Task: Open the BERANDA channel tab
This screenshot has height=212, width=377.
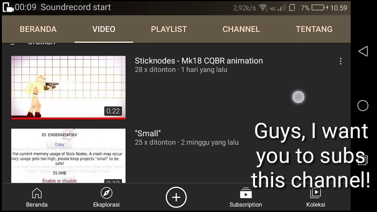Action: [38, 29]
